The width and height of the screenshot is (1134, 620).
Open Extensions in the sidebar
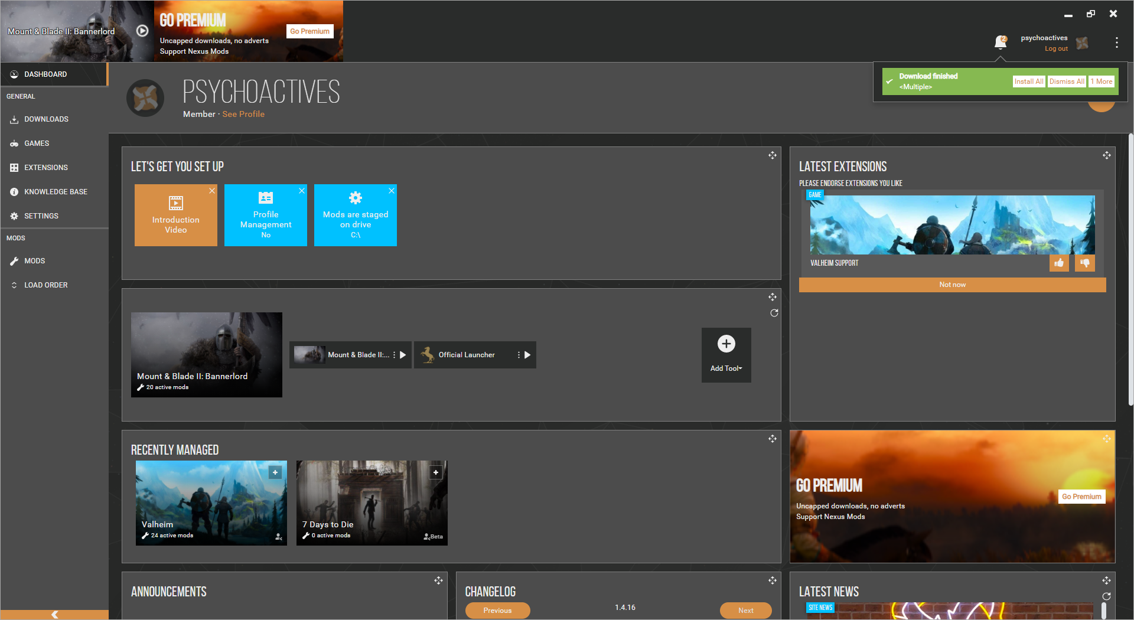(x=54, y=168)
